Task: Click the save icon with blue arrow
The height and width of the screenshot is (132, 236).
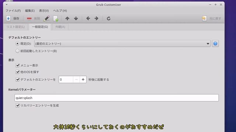Action: [x=8, y=18]
